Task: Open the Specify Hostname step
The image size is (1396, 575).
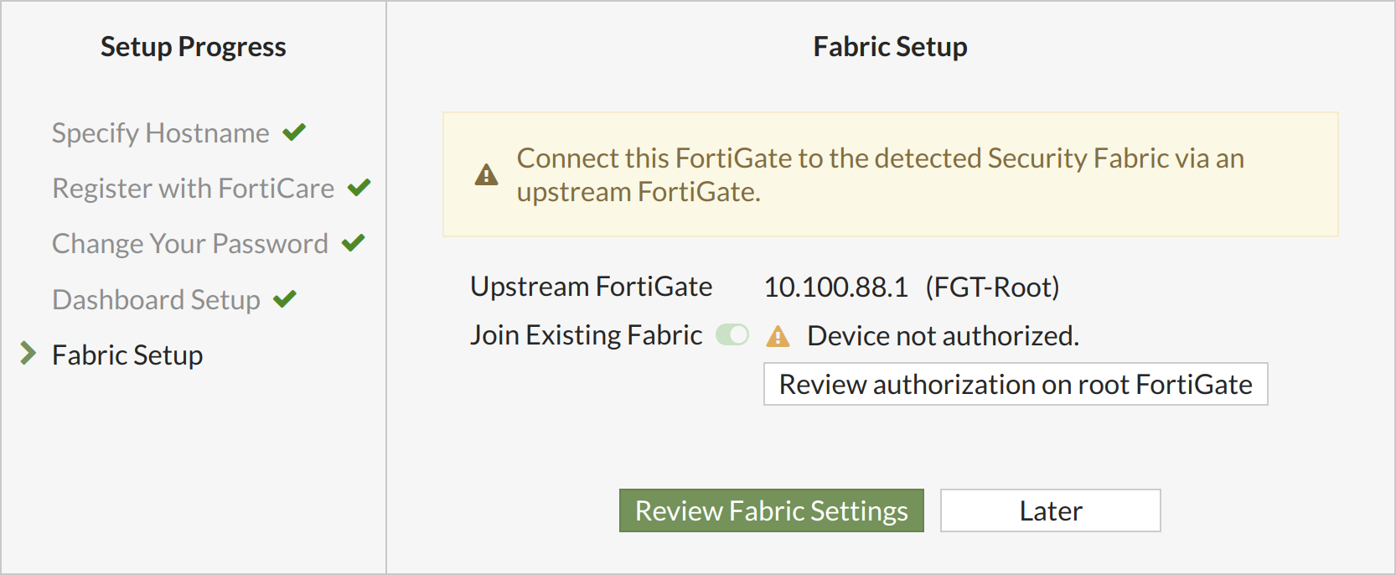Action: point(161,133)
